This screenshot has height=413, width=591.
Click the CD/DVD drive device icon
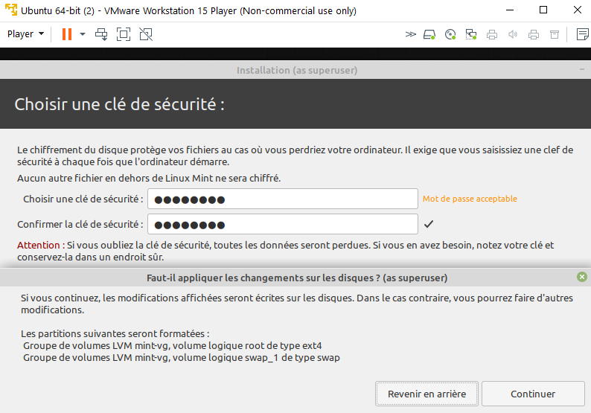click(450, 35)
